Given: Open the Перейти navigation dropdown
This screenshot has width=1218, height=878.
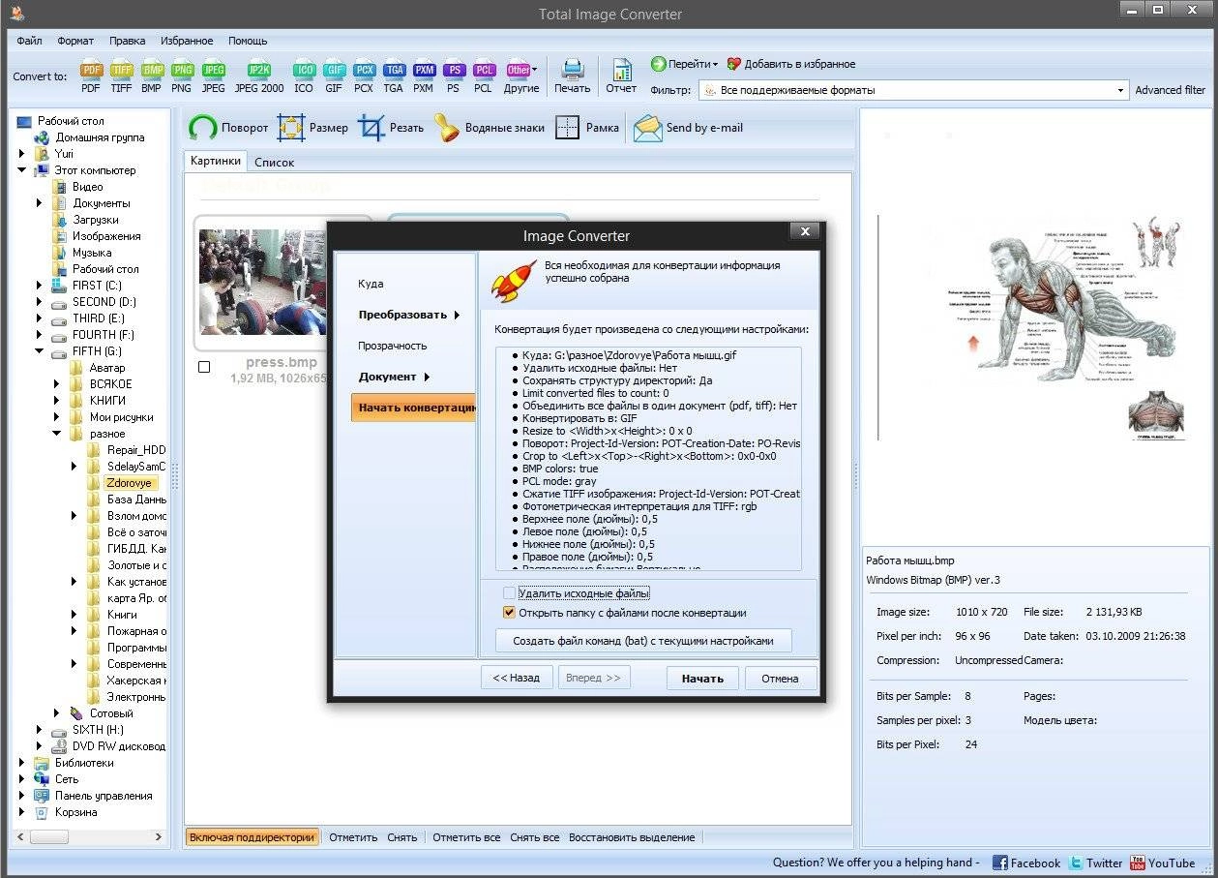Looking at the screenshot, I should 684,64.
